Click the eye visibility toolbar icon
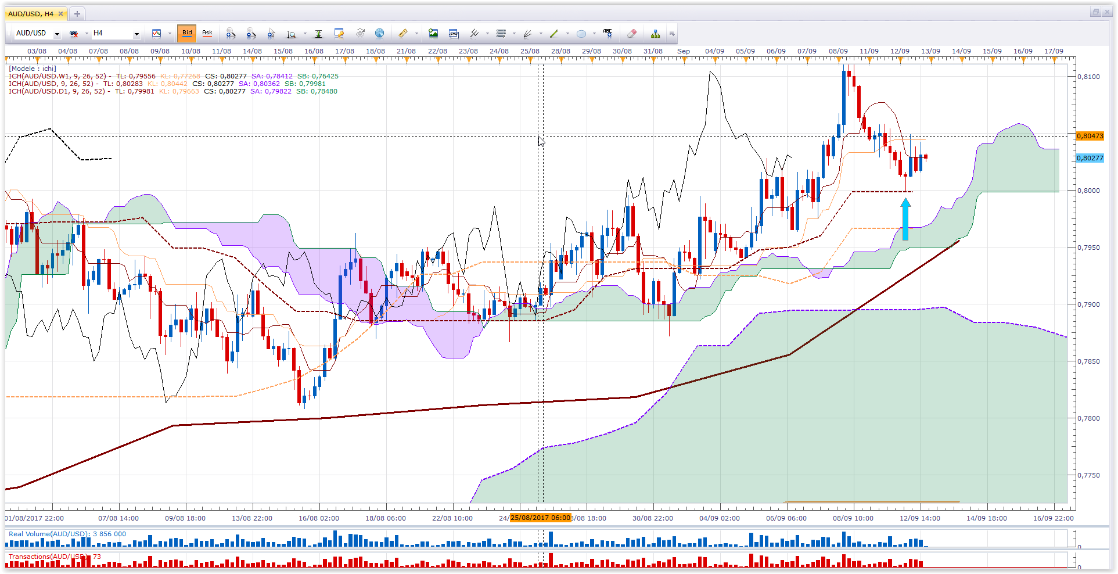 click(x=360, y=34)
